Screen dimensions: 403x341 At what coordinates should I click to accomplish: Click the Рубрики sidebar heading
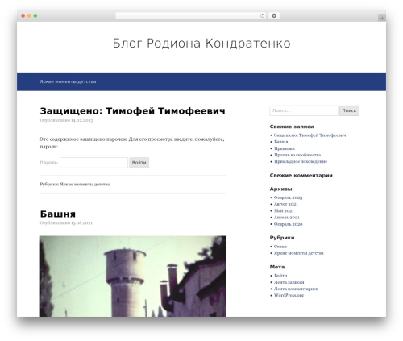(x=282, y=238)
